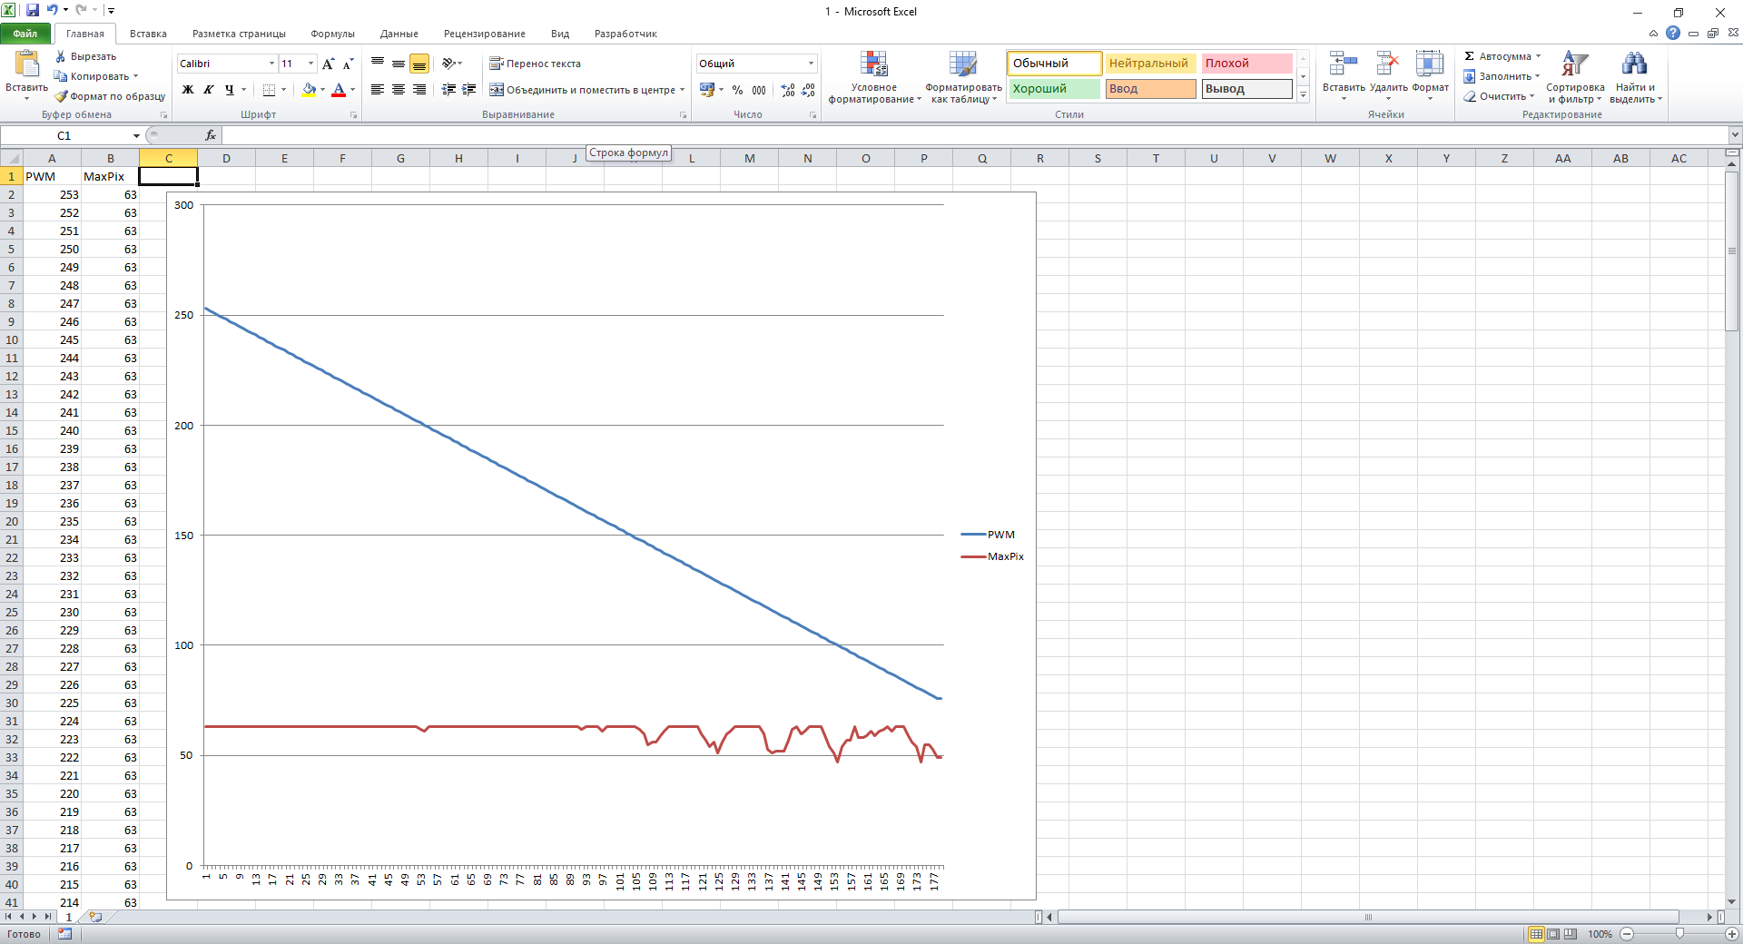Toggle bold formatting
Viewport: 1743px width, 944px height.
pyautogui.click(x=188, y=90)
